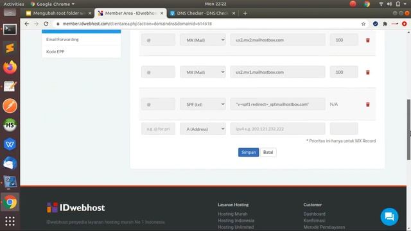The image size is (411, 231).
Task: Open the Hosting Indonesia footer link
Action: click(x=236, y=221)
